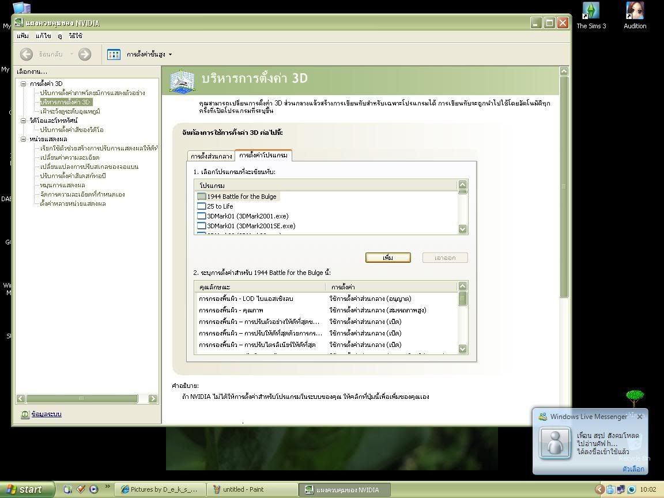Collapse the การตั้งค่า 3D tree node

[x=24, y=84]
